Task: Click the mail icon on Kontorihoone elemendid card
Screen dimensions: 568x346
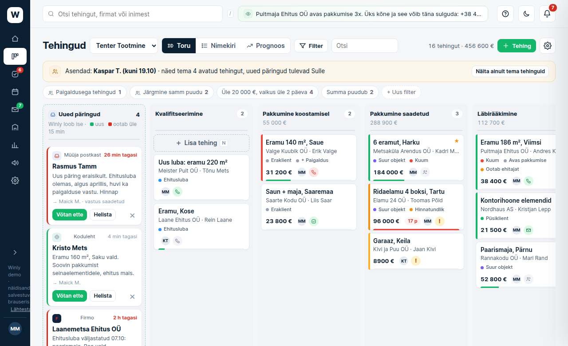Action: tap(529, 230)
